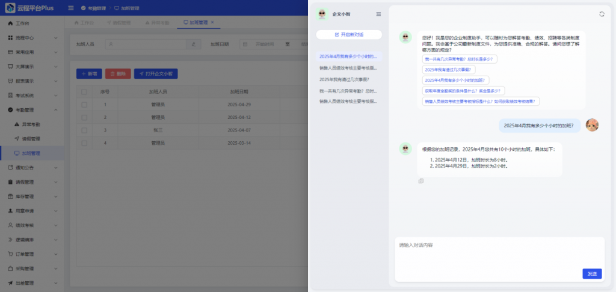Click the 打开企文小智 button
The image size is (616, 292).
pyautogui.click(x=156, y=73)
